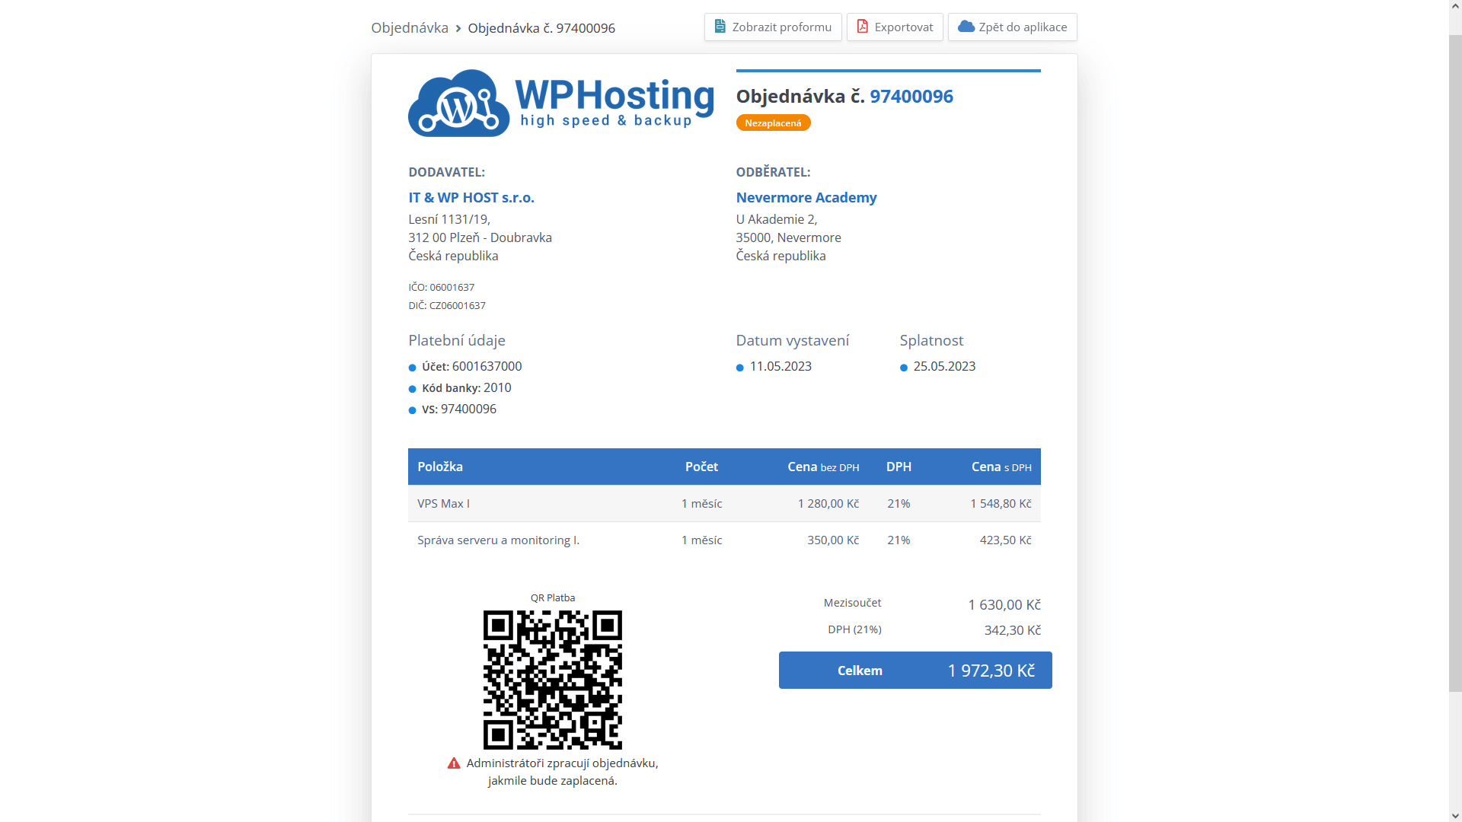The height and width of the screenshot is (822, 1462).
Task: Click the scrollbar up arrow
Action: click(1455, 6)
